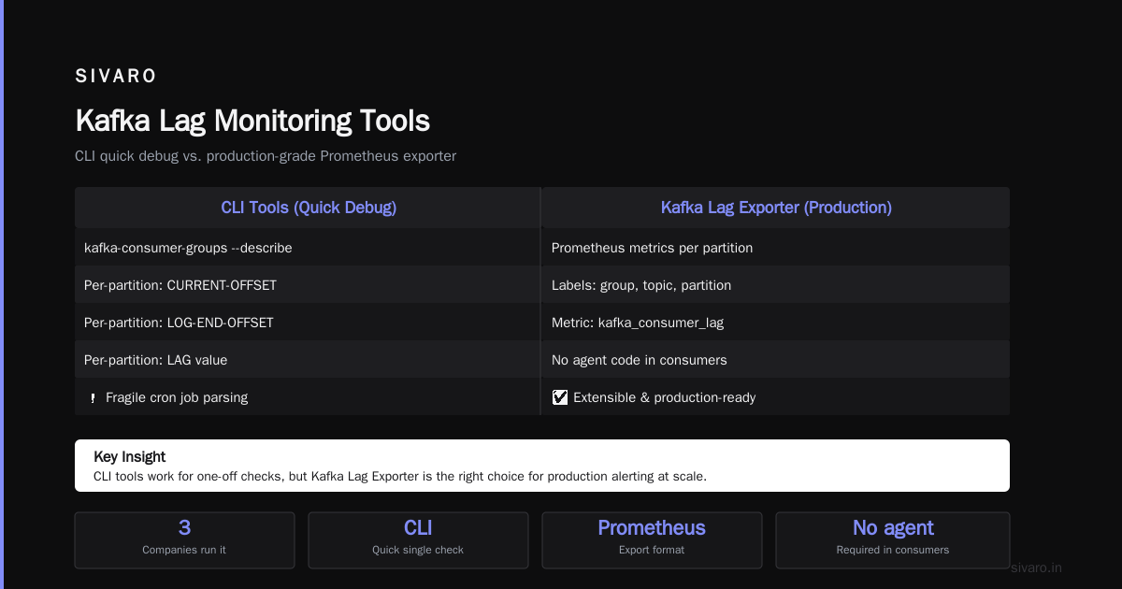Select the Per-partition: CURRENT-OFFSET cell

(x=308, y=285)
